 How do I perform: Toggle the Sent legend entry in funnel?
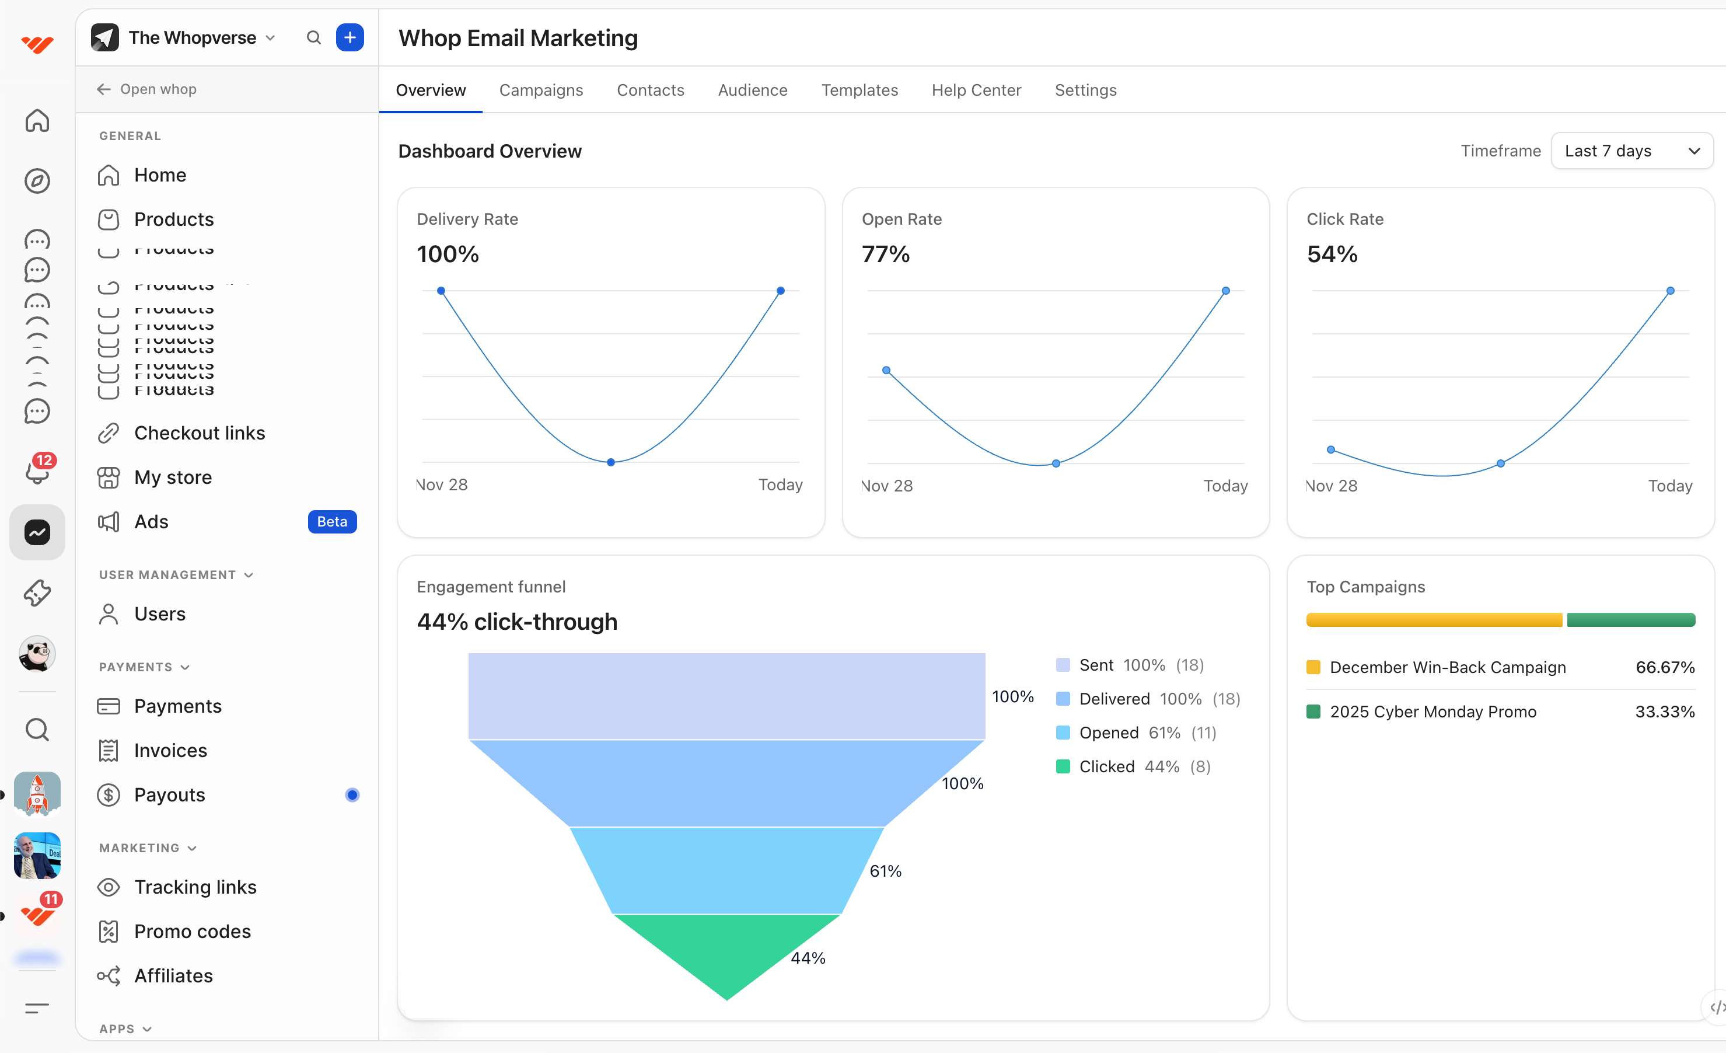click(x=1096, y=665)
